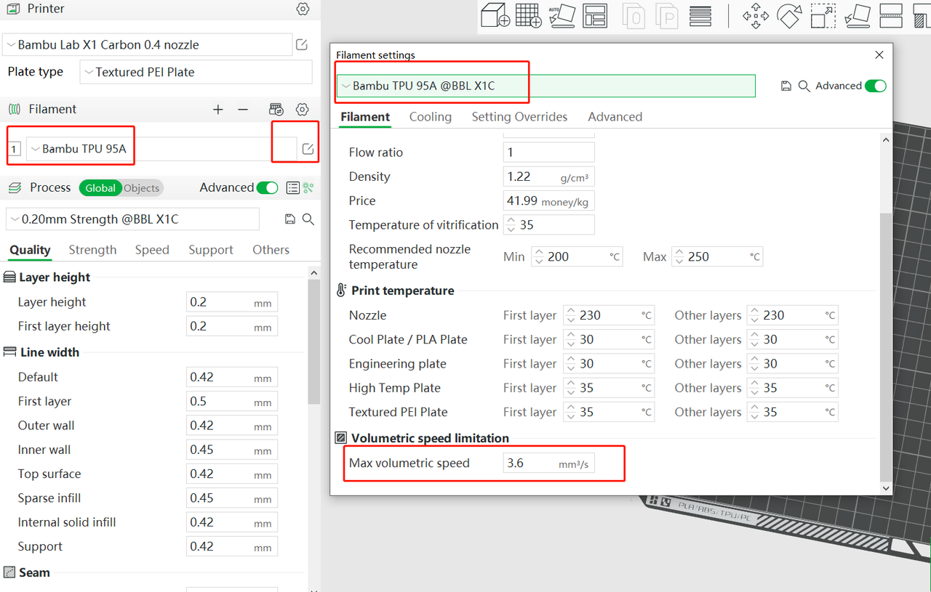Switch process scope to Objects

pos(142,188)
